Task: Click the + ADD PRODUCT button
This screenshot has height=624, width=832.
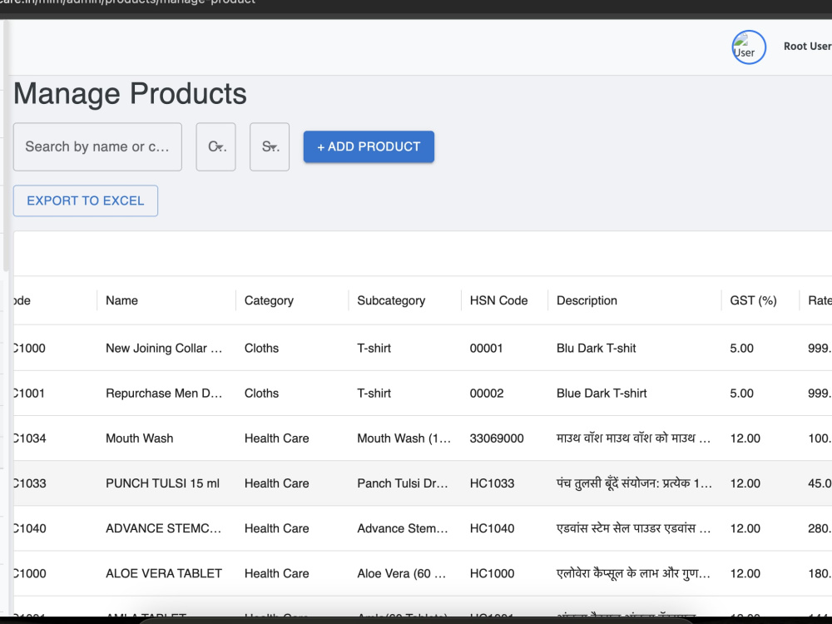Action: tap(369, 146)
